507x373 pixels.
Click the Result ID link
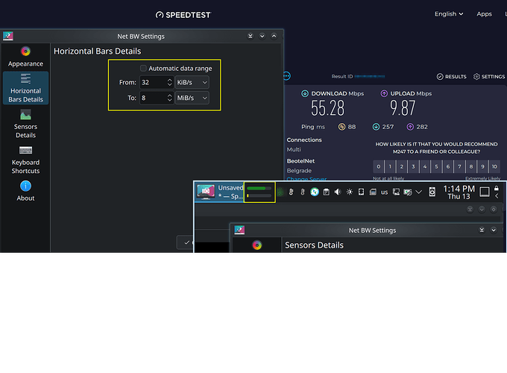point(370,76)
